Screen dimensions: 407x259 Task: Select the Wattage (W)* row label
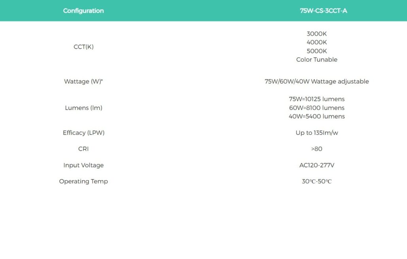83,81
